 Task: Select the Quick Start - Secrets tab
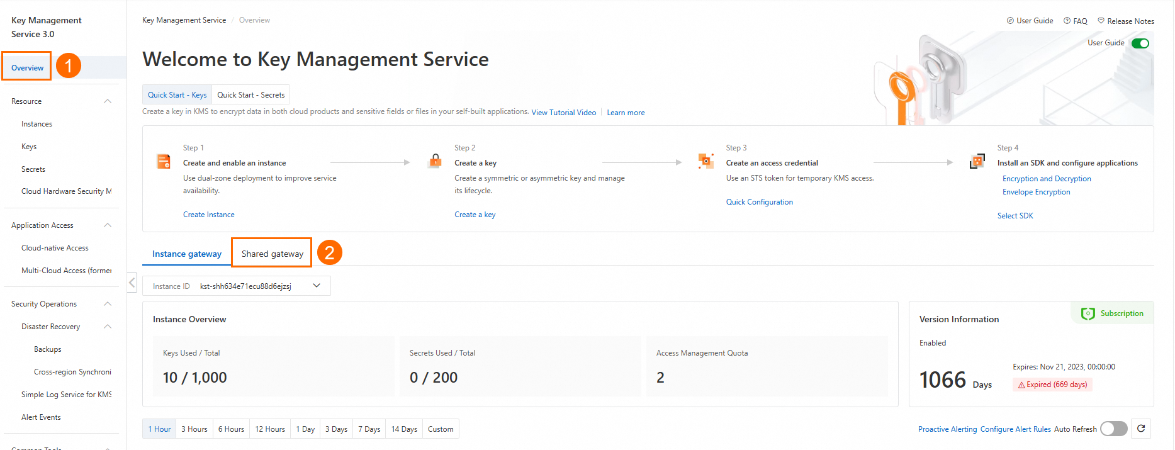250,95
